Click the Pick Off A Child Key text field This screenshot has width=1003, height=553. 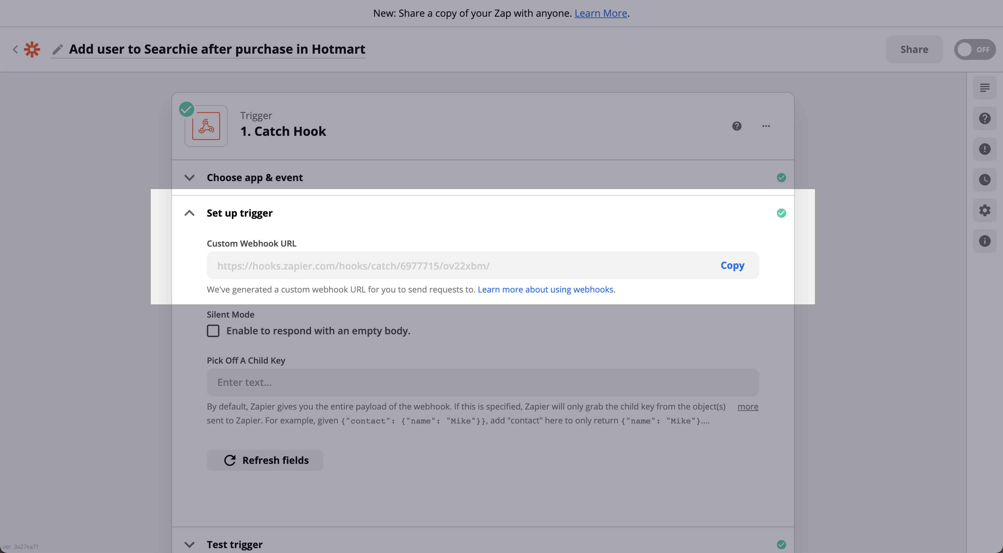click(x=482, y=382)
